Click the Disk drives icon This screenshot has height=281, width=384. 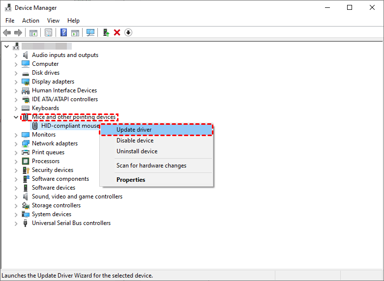(26, 73)
